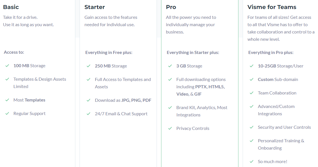Click the checkmark next to Privacy Controls

(x=170, y=128)
